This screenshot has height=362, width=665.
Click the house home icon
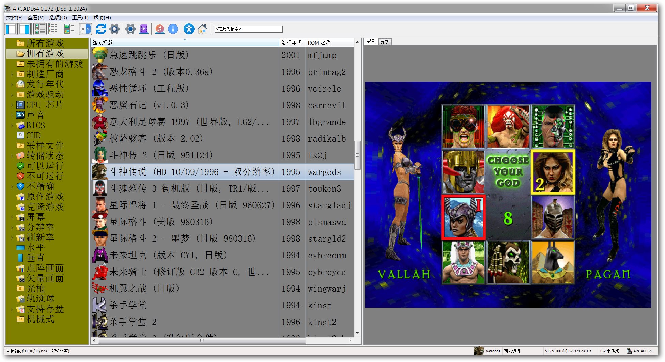pyautogui.click(x=202, y=29)
